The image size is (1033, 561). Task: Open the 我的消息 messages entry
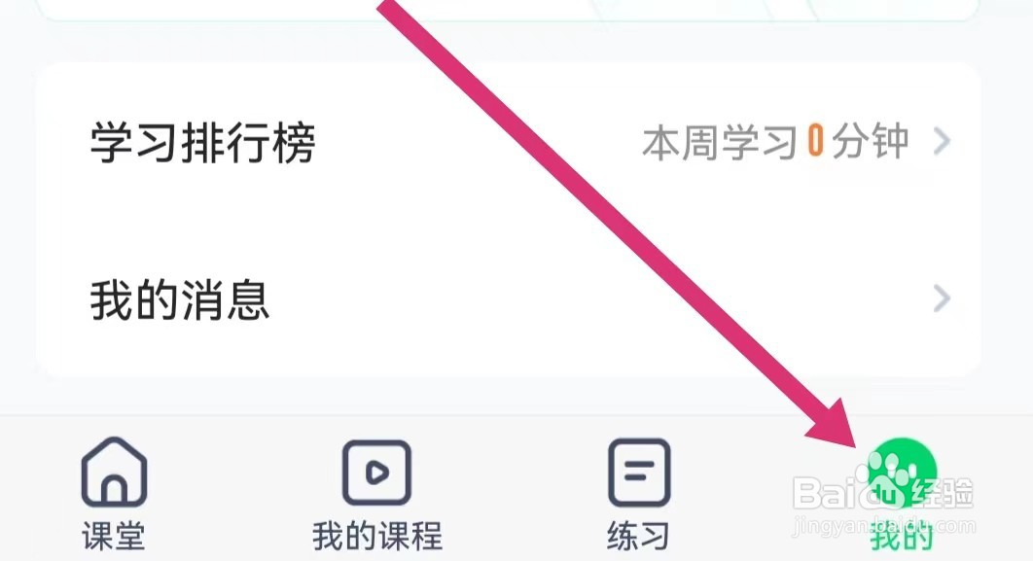(508, 298)
